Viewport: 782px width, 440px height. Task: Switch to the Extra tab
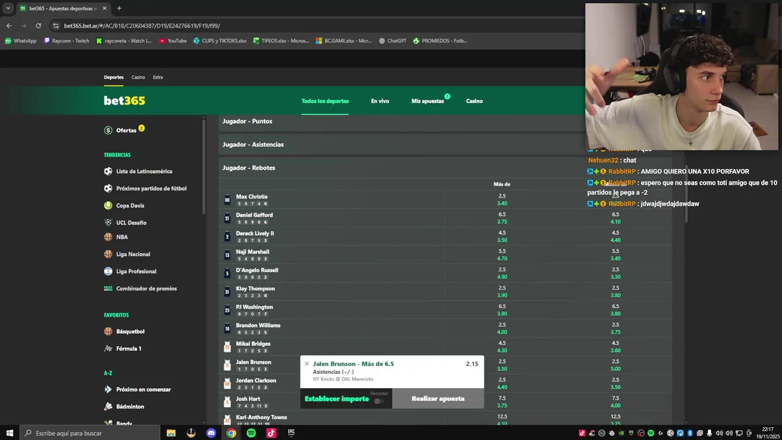pos(158,78)
